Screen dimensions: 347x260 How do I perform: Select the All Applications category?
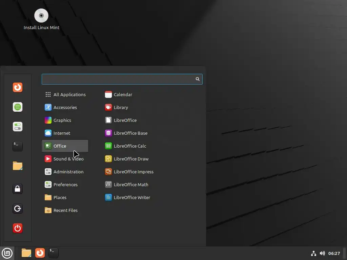tap(65, 94)
